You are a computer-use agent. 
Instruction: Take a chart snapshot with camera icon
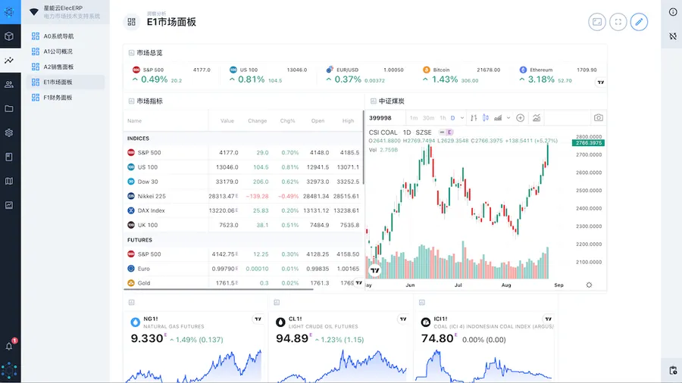(x=599, y=117)
